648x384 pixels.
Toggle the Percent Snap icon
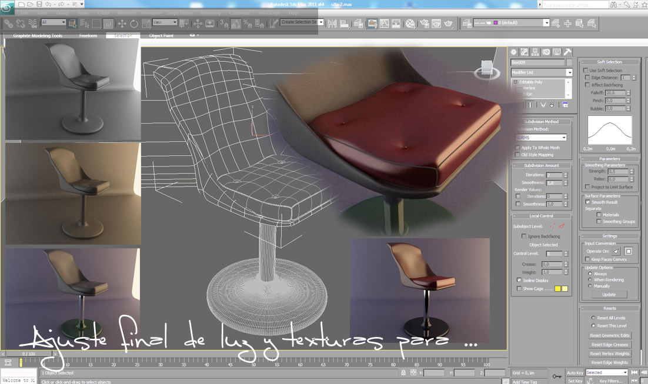pyautogui.click(x=248, y=24)
